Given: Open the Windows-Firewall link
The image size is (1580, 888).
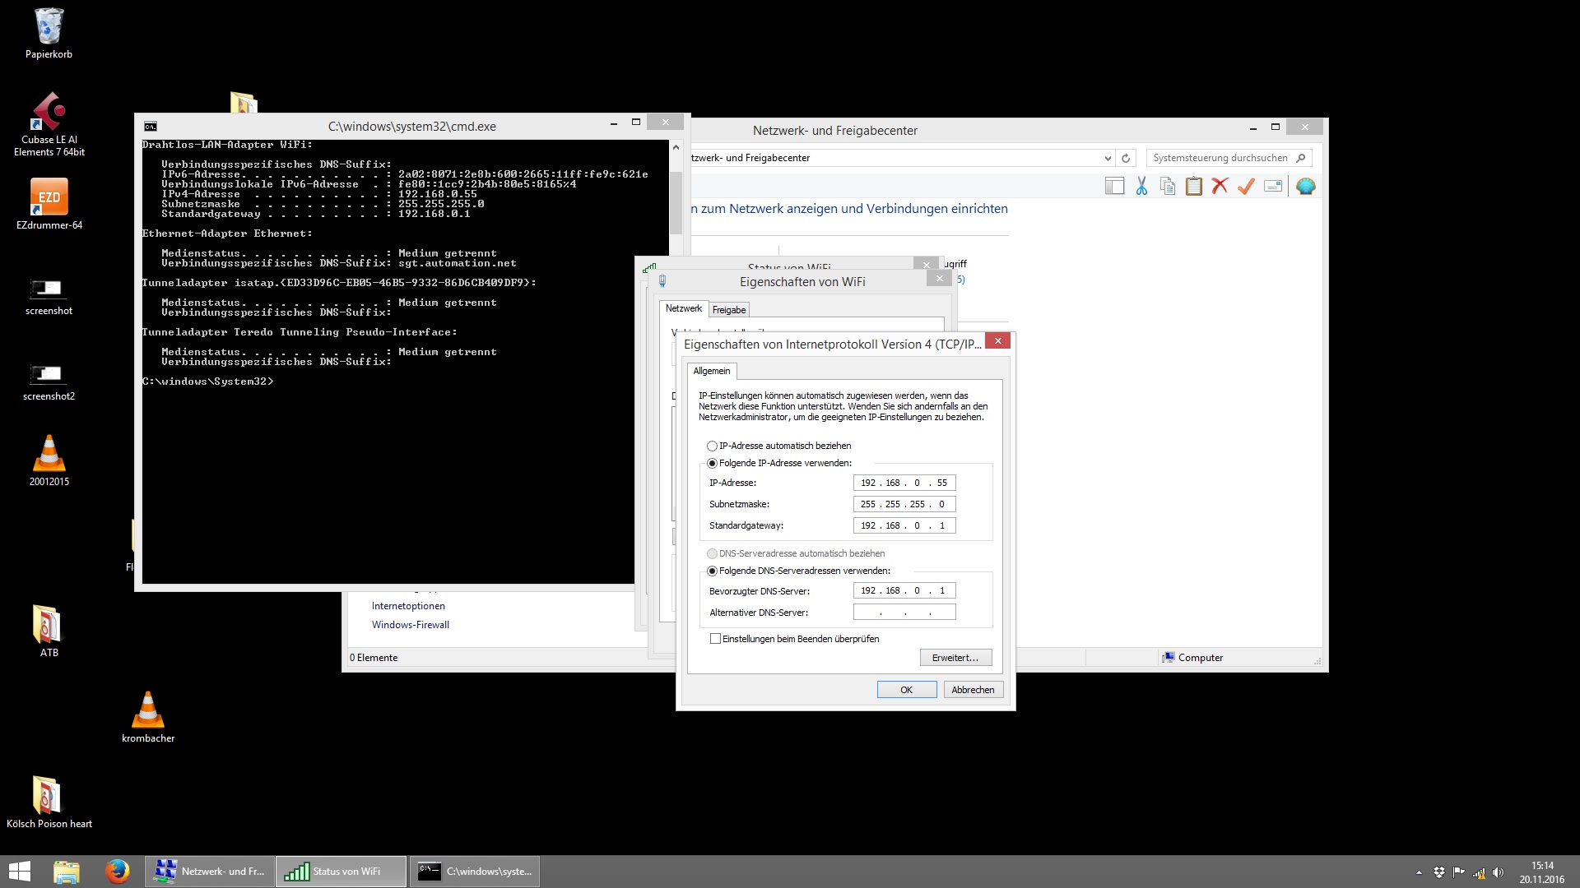Looking at the screenshot, I should tap(410, 625).
